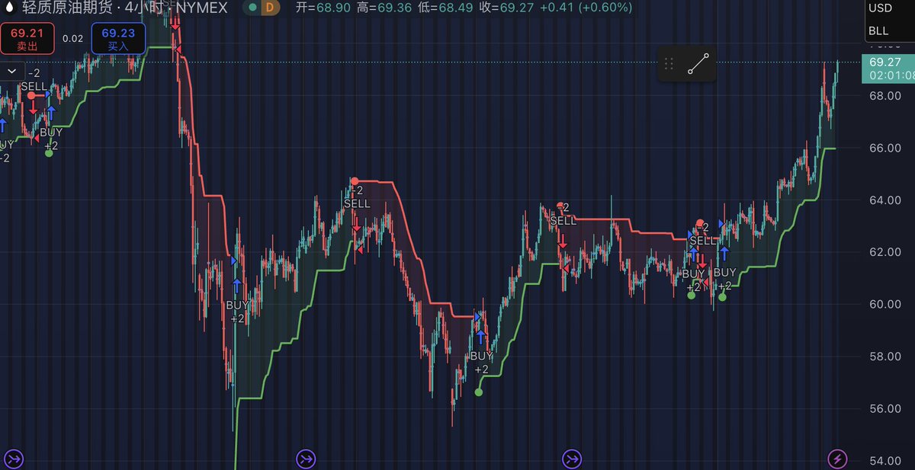Tap the green dot under the 56.00 BUY signal
The width and height of the screenshot is (915, 470).
point(479,392)
